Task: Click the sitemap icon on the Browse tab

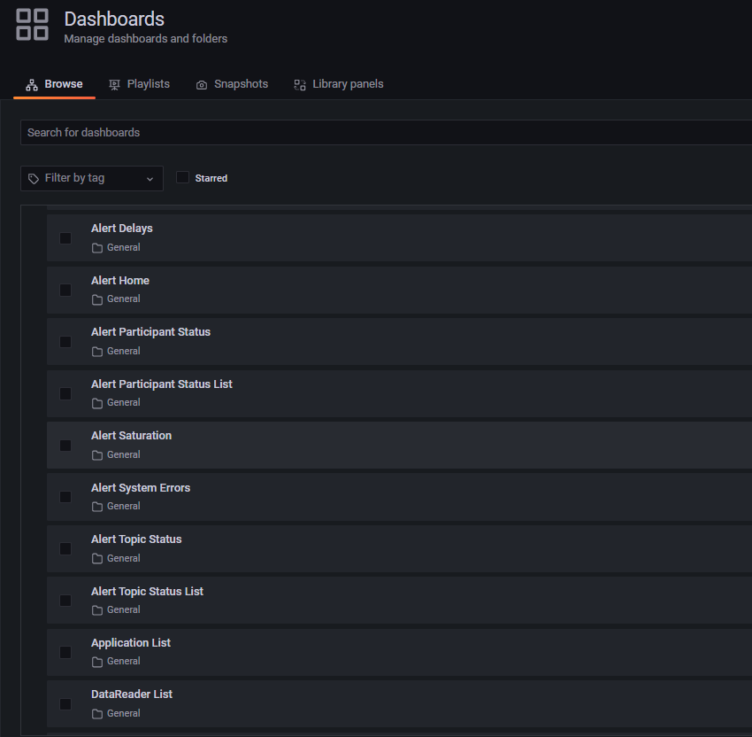Action: 32,83
